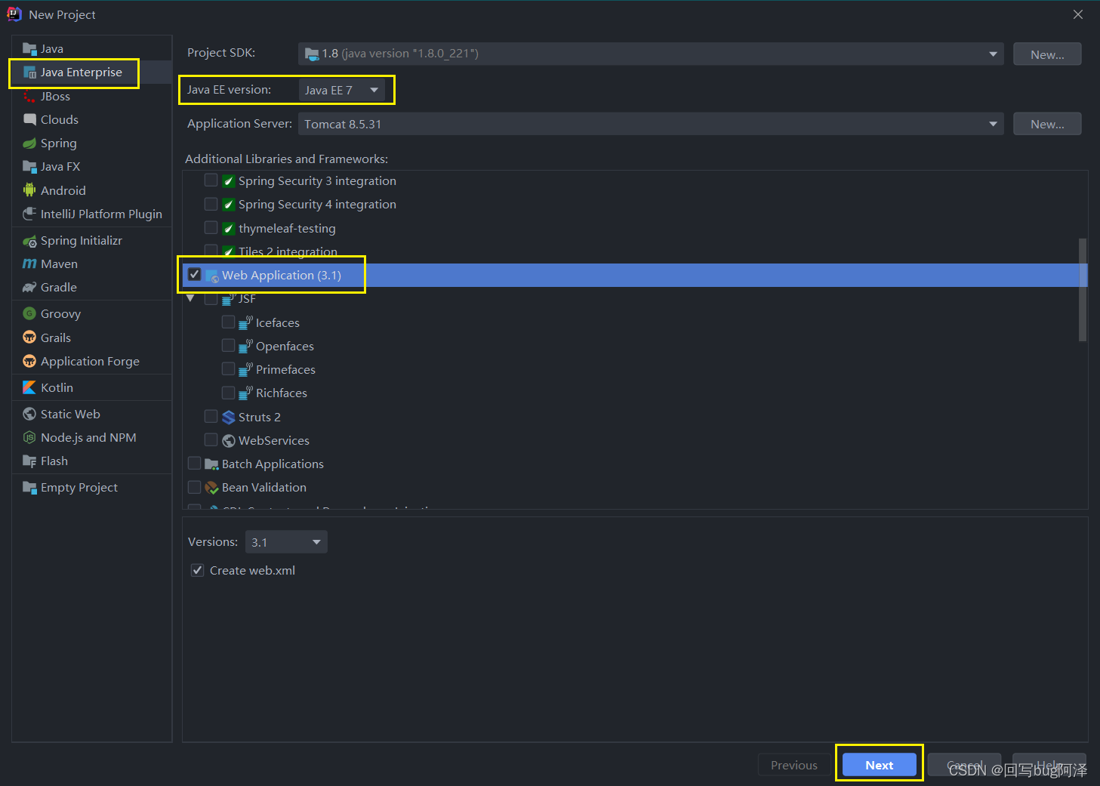The height and width of the screenshot is (786, 1100).
Task: Open the Java EE version dropdown
Action: tap(342, 90)
